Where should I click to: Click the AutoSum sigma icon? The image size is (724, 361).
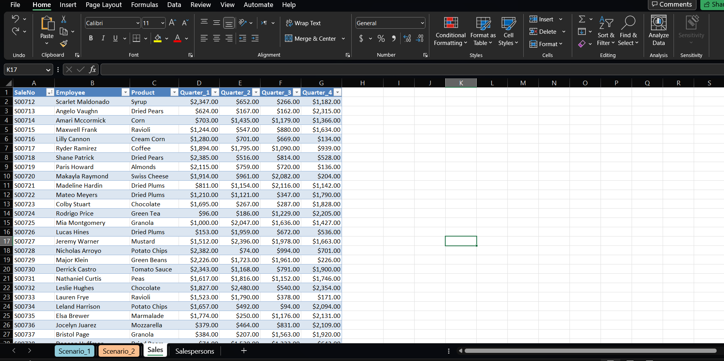tap(582, 18)
